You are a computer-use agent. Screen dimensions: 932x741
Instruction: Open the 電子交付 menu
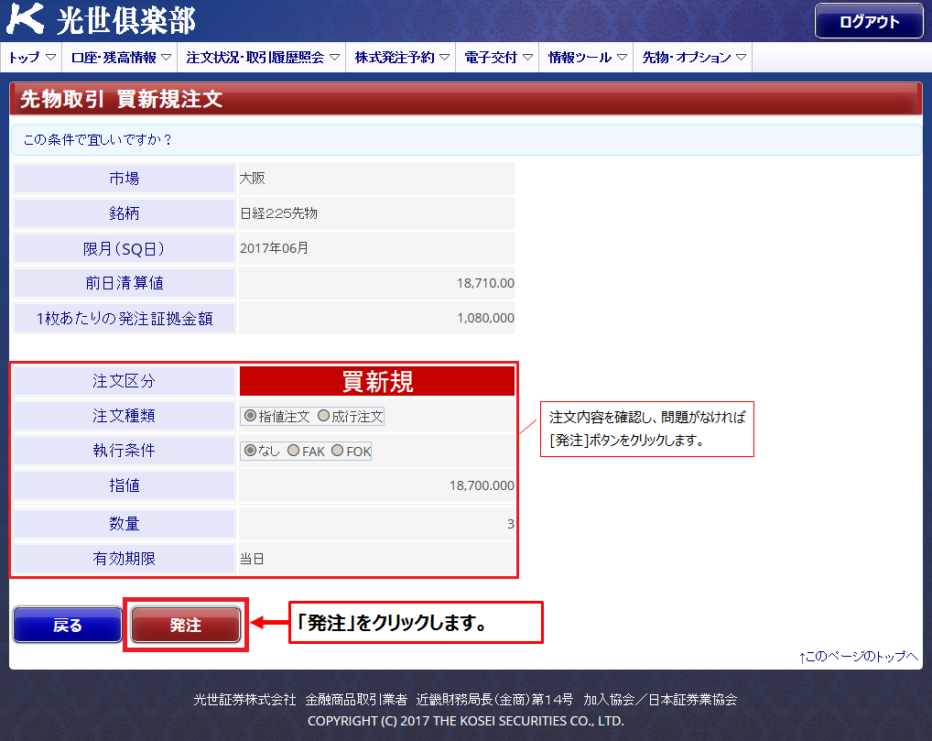point(497,57)
